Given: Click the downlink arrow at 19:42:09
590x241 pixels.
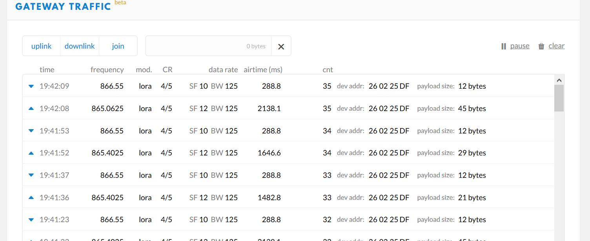Looking at the screenshot, I should click(x=31, y=86).
